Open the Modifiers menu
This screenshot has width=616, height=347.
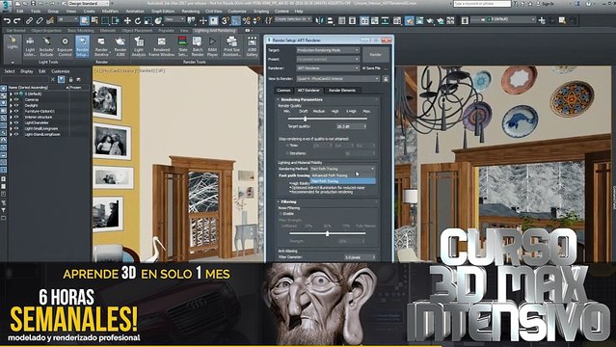[110, 12]
